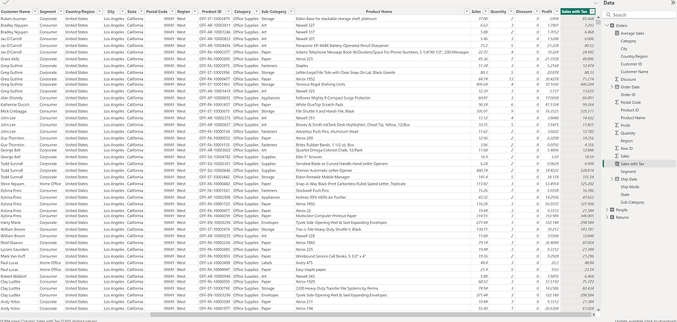Screen dimensions: 677x322
Task: Click the sigma icon beside Postal Code
Action: coord(617,102)
